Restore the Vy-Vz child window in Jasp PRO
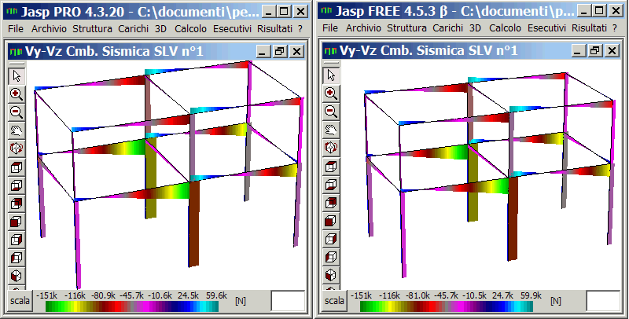 tap(280, 51)
